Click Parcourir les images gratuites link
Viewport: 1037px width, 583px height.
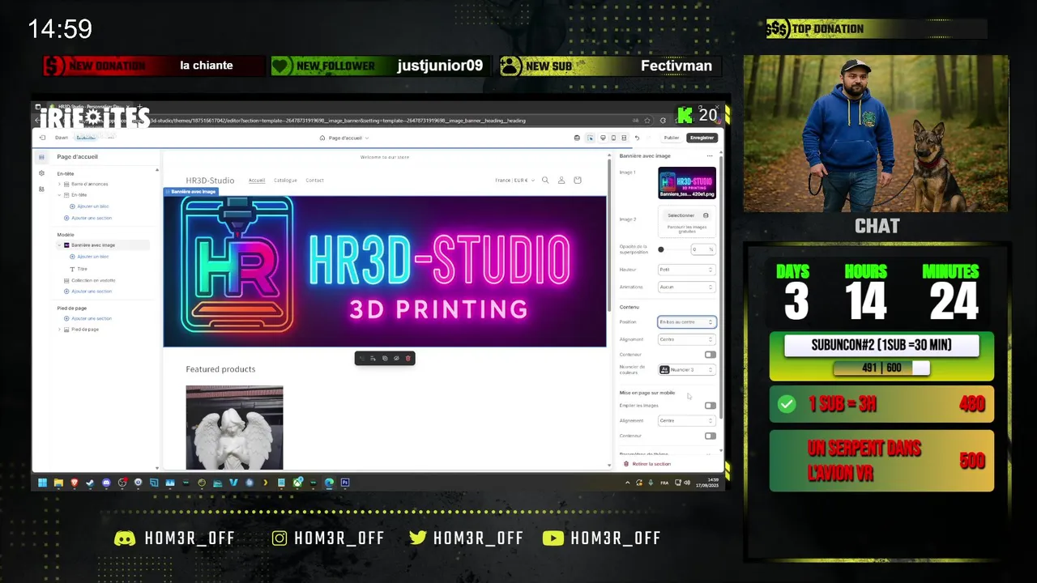tap(687, 229)
